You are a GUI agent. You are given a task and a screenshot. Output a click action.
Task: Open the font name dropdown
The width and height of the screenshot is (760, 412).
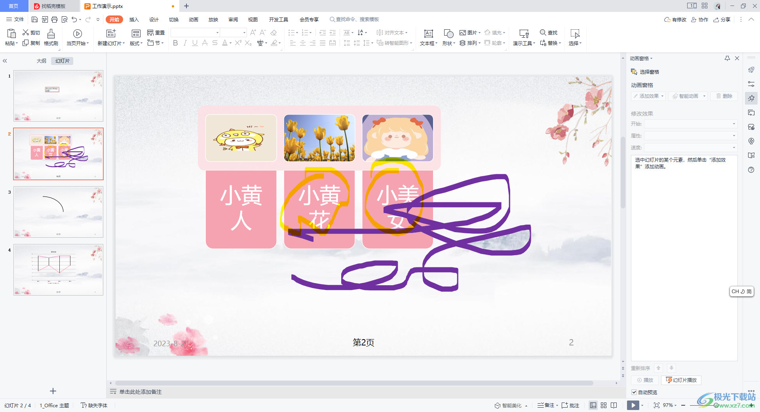click(217, 32)
